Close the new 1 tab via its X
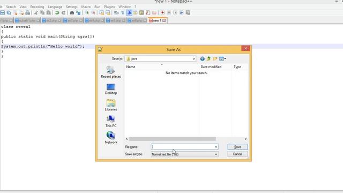343x193 pixels. click(x=164, y=20)
